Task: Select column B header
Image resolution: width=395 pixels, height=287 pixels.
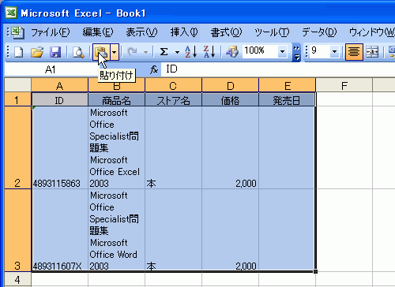Action: (117, 86)
